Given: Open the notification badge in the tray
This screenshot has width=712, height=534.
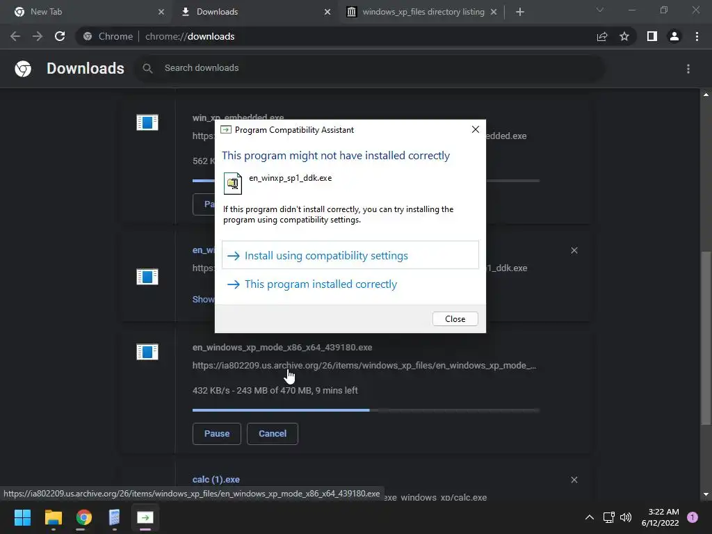Looking at the screenshot, I should (x=693, y=517).
